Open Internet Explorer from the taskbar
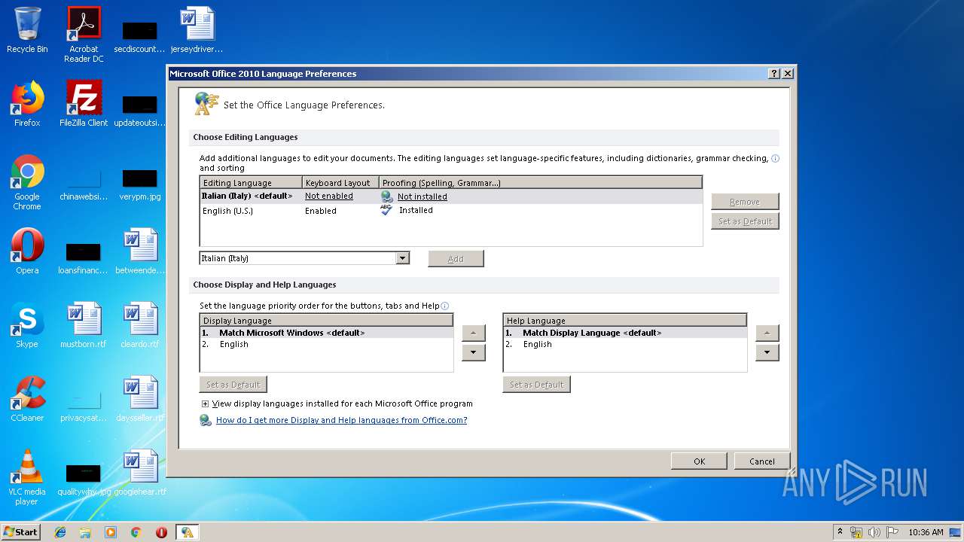Image resolution: width=964 pixels, height=542 pixels. coord(60,532)
